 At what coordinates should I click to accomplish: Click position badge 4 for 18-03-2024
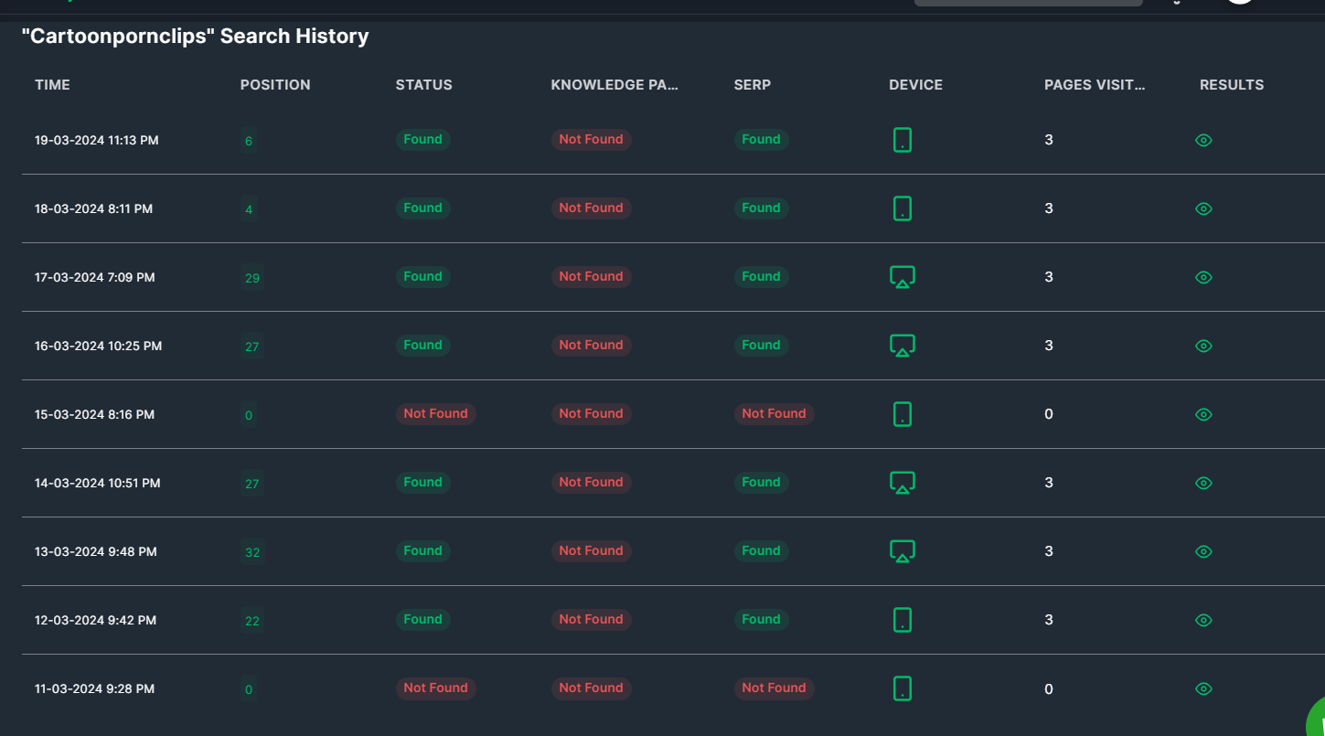249,209
